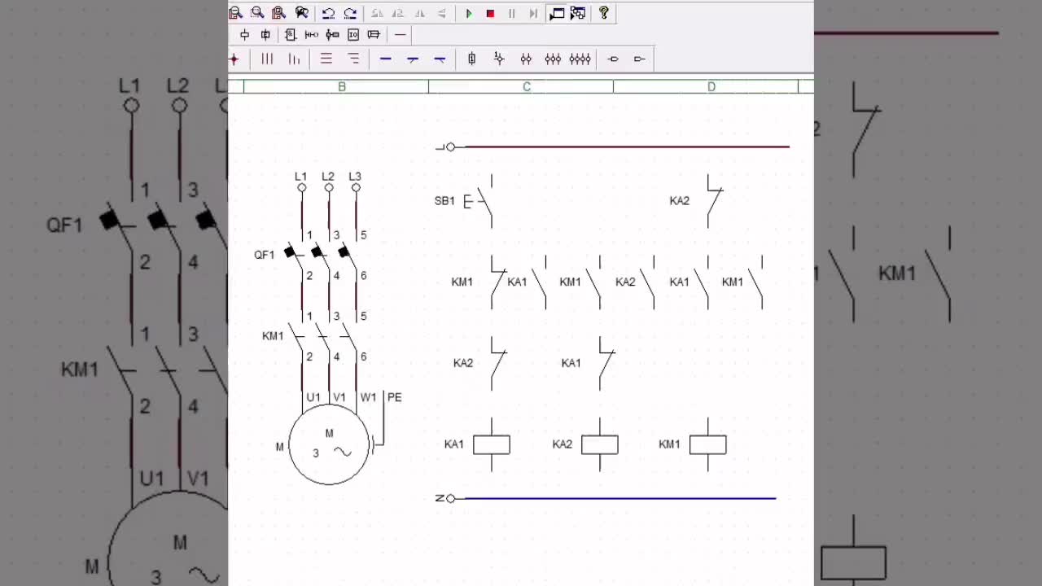Select the blue wire with center tick
Screen dimensions: 1042x586
click(x=413, y=59)
